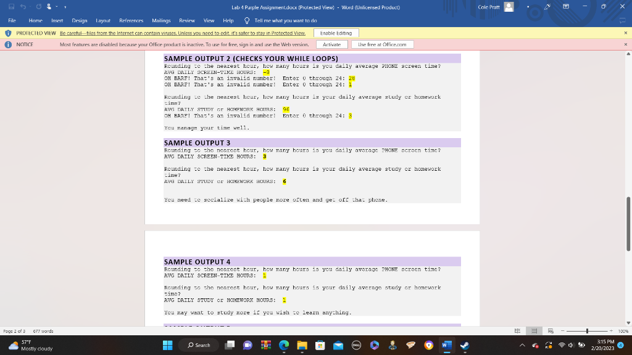Click Cole Pratt account name
The width and height of the screenshot is (632, 355).
click(x=489, y=7)
